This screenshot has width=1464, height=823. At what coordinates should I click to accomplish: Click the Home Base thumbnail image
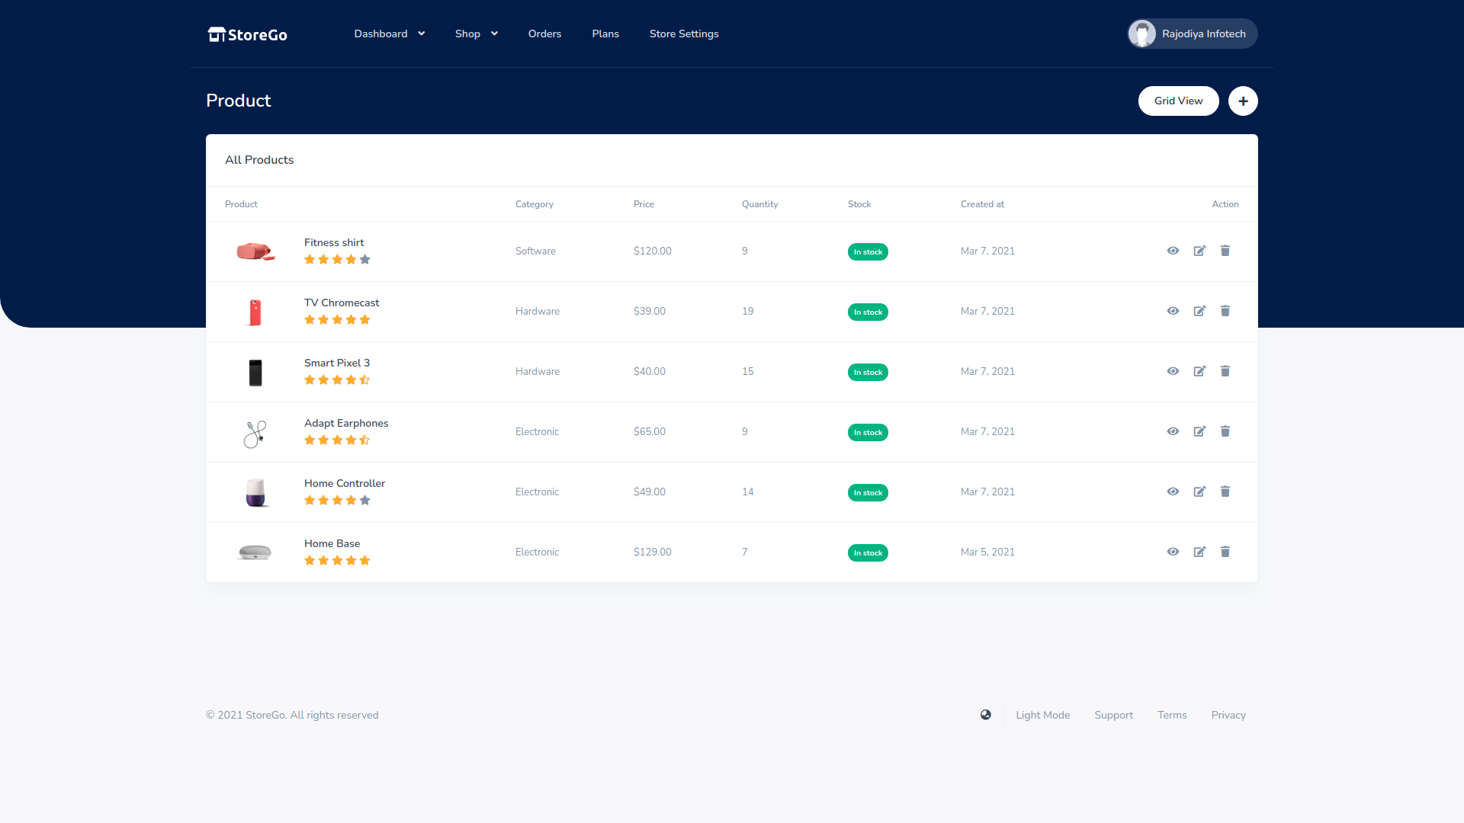pyautogui.click(x=255, y=552)
